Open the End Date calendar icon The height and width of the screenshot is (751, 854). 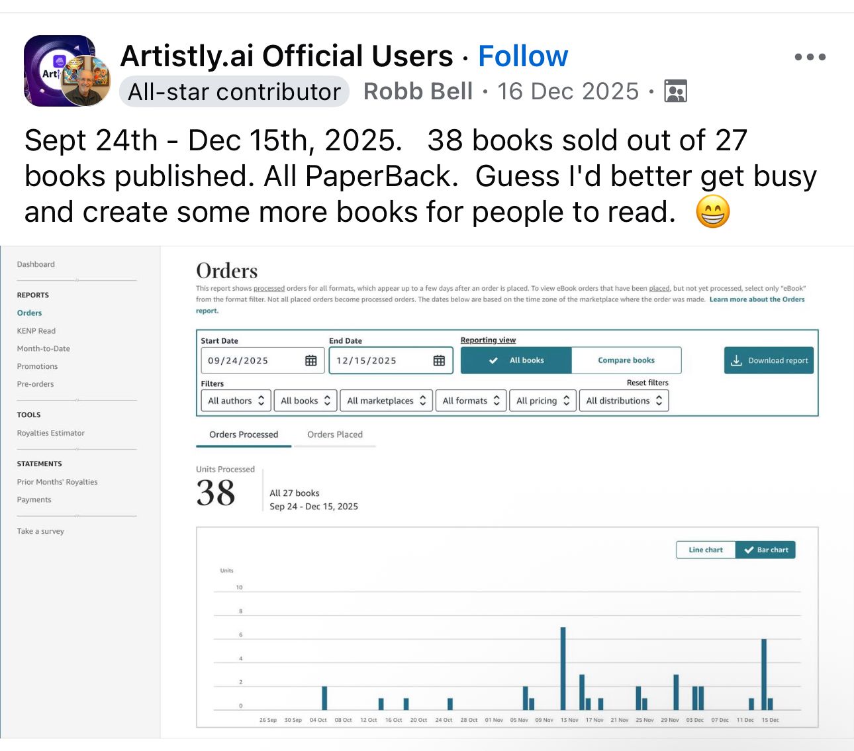click(x=439, y=360)
